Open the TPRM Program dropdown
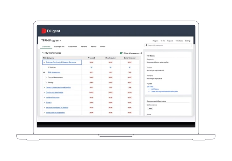The image size is (232, 161). tap(51, 40)
